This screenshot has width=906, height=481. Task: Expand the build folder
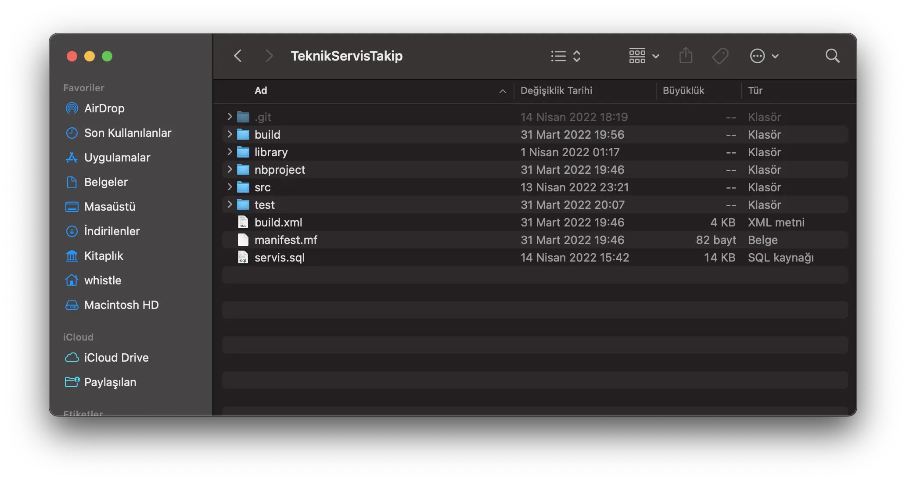[x=230, y=134]
